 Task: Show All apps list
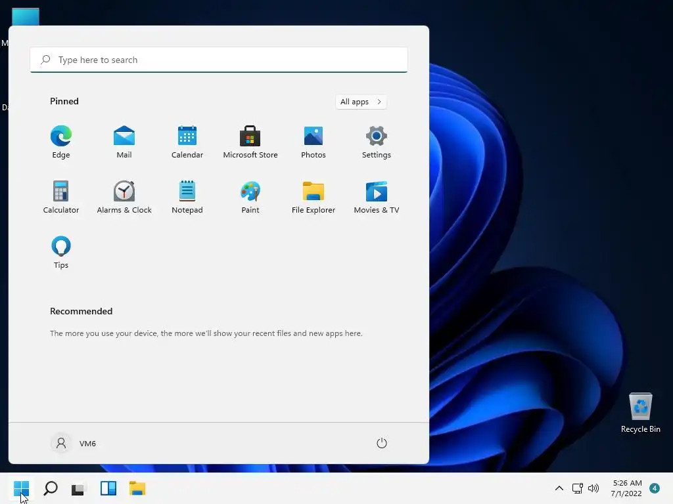[361, 102]
